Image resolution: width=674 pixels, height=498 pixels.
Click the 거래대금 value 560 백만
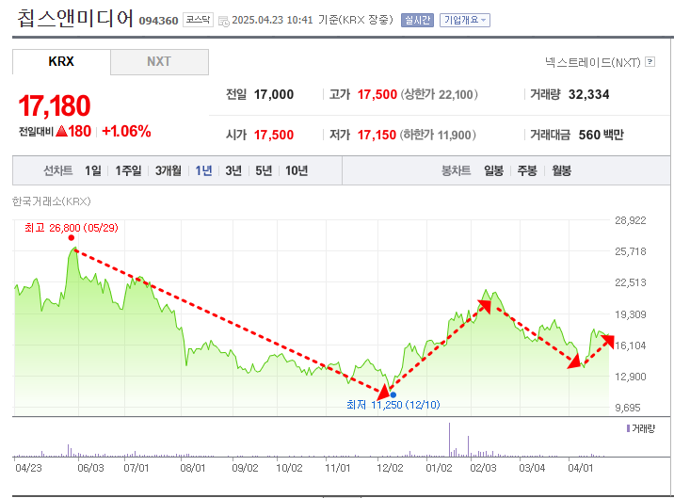point(601,135)
